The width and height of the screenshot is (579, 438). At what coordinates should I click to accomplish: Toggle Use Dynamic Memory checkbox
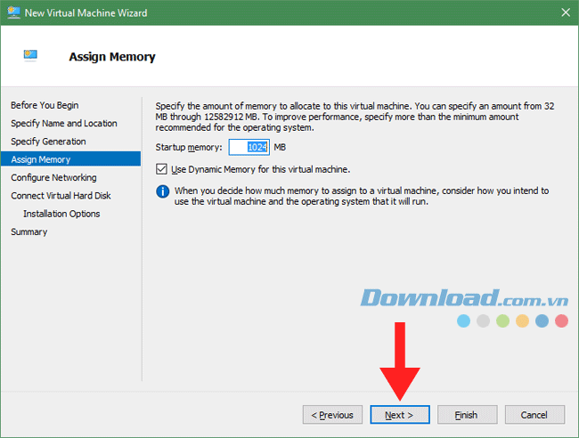pos(161,168)
